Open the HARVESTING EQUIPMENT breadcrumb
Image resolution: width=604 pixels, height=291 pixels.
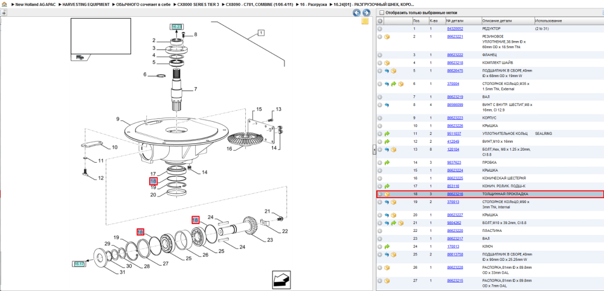click(86, 5)
